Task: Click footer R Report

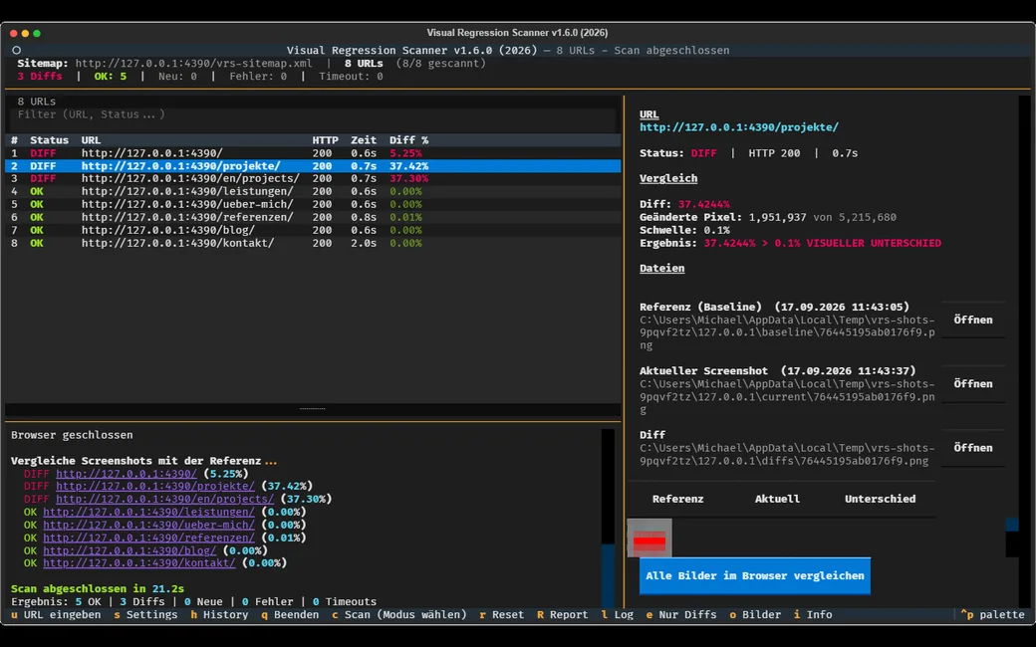Action: click(x=562, y=615)
